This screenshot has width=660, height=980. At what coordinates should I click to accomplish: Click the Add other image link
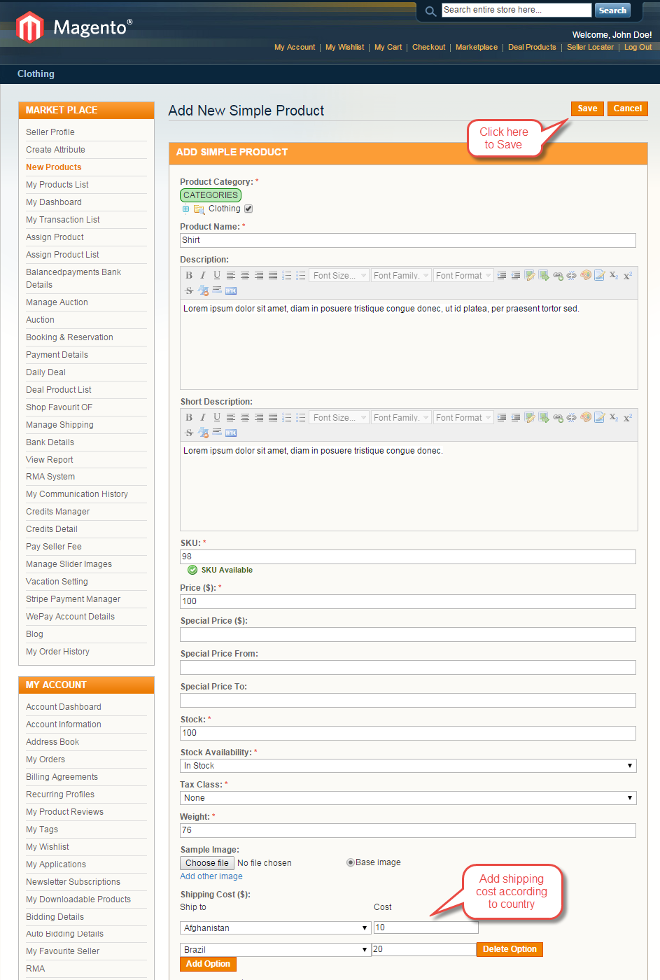pyautogui.click(x=211, y=876)
